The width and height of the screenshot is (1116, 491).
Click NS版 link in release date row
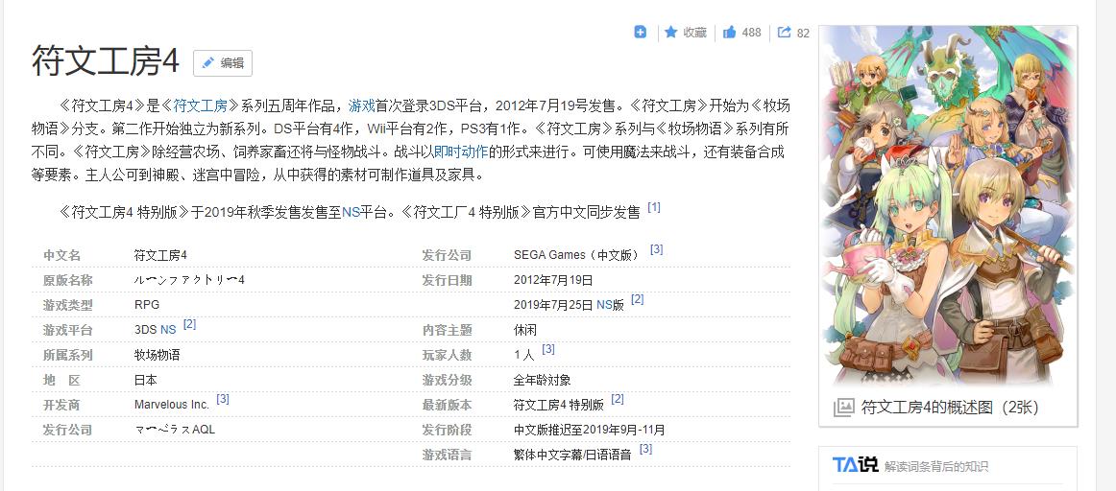[604, 306]
